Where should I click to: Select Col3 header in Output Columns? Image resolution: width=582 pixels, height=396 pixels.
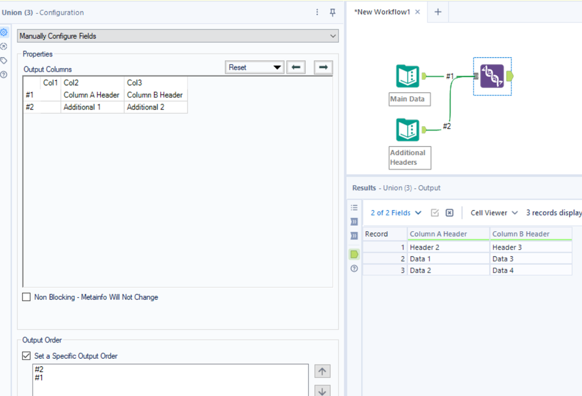pos(156,82)
